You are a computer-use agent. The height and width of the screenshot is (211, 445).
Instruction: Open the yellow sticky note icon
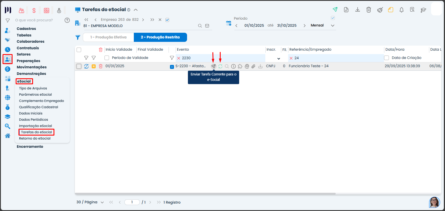click(x=391, y=10)
